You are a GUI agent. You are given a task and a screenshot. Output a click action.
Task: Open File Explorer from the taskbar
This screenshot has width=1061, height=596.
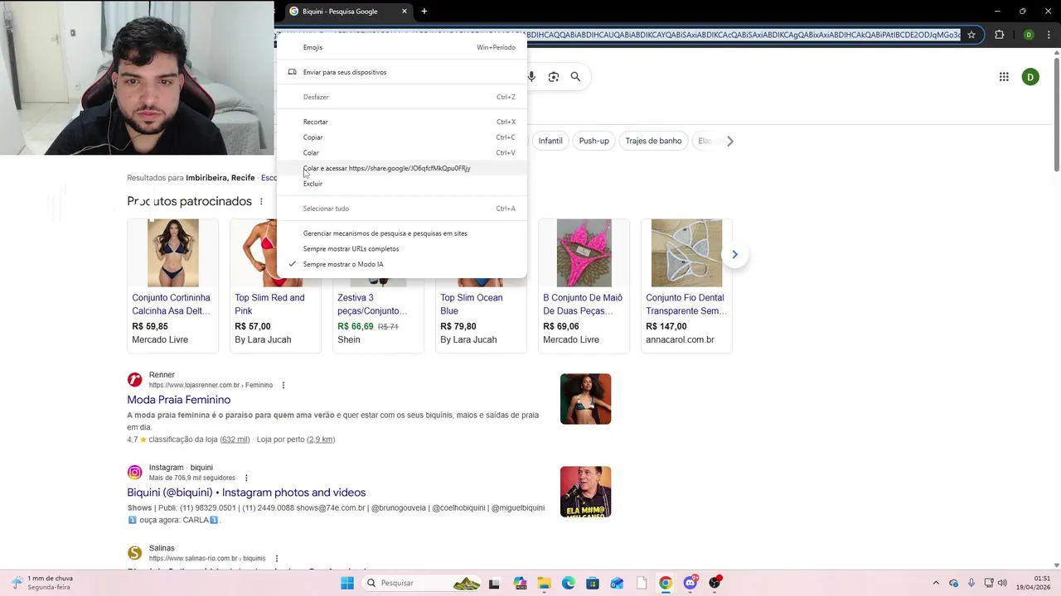(x=544, y=583)
